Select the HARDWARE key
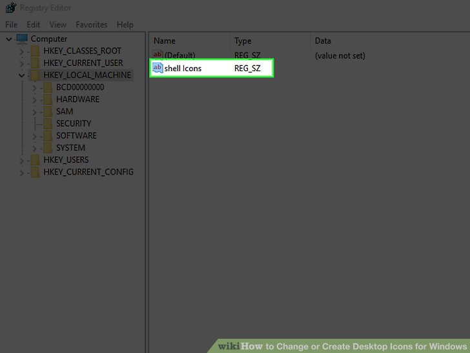This screenshot has height=353, width=470. (77, 100)
